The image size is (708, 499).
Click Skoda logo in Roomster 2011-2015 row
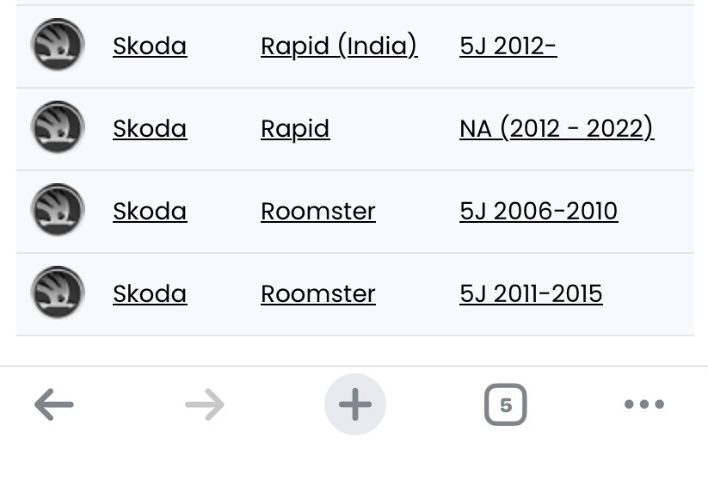point(58,293)
